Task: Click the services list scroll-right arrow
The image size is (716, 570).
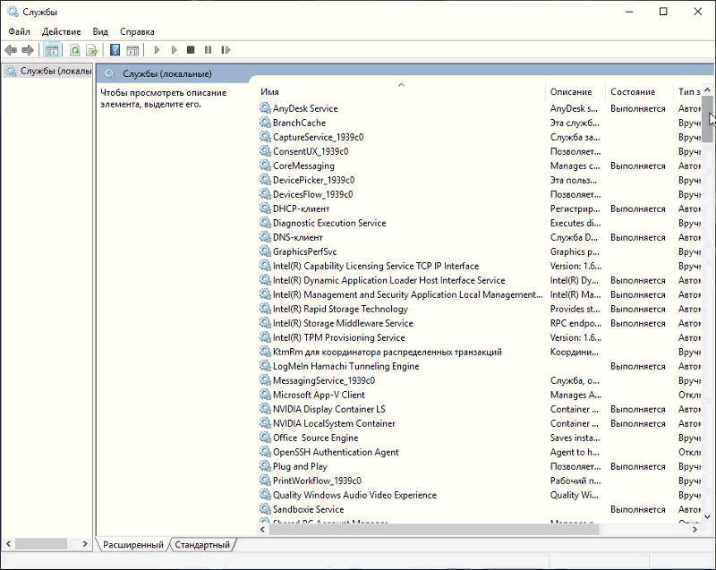Action: 695,530
